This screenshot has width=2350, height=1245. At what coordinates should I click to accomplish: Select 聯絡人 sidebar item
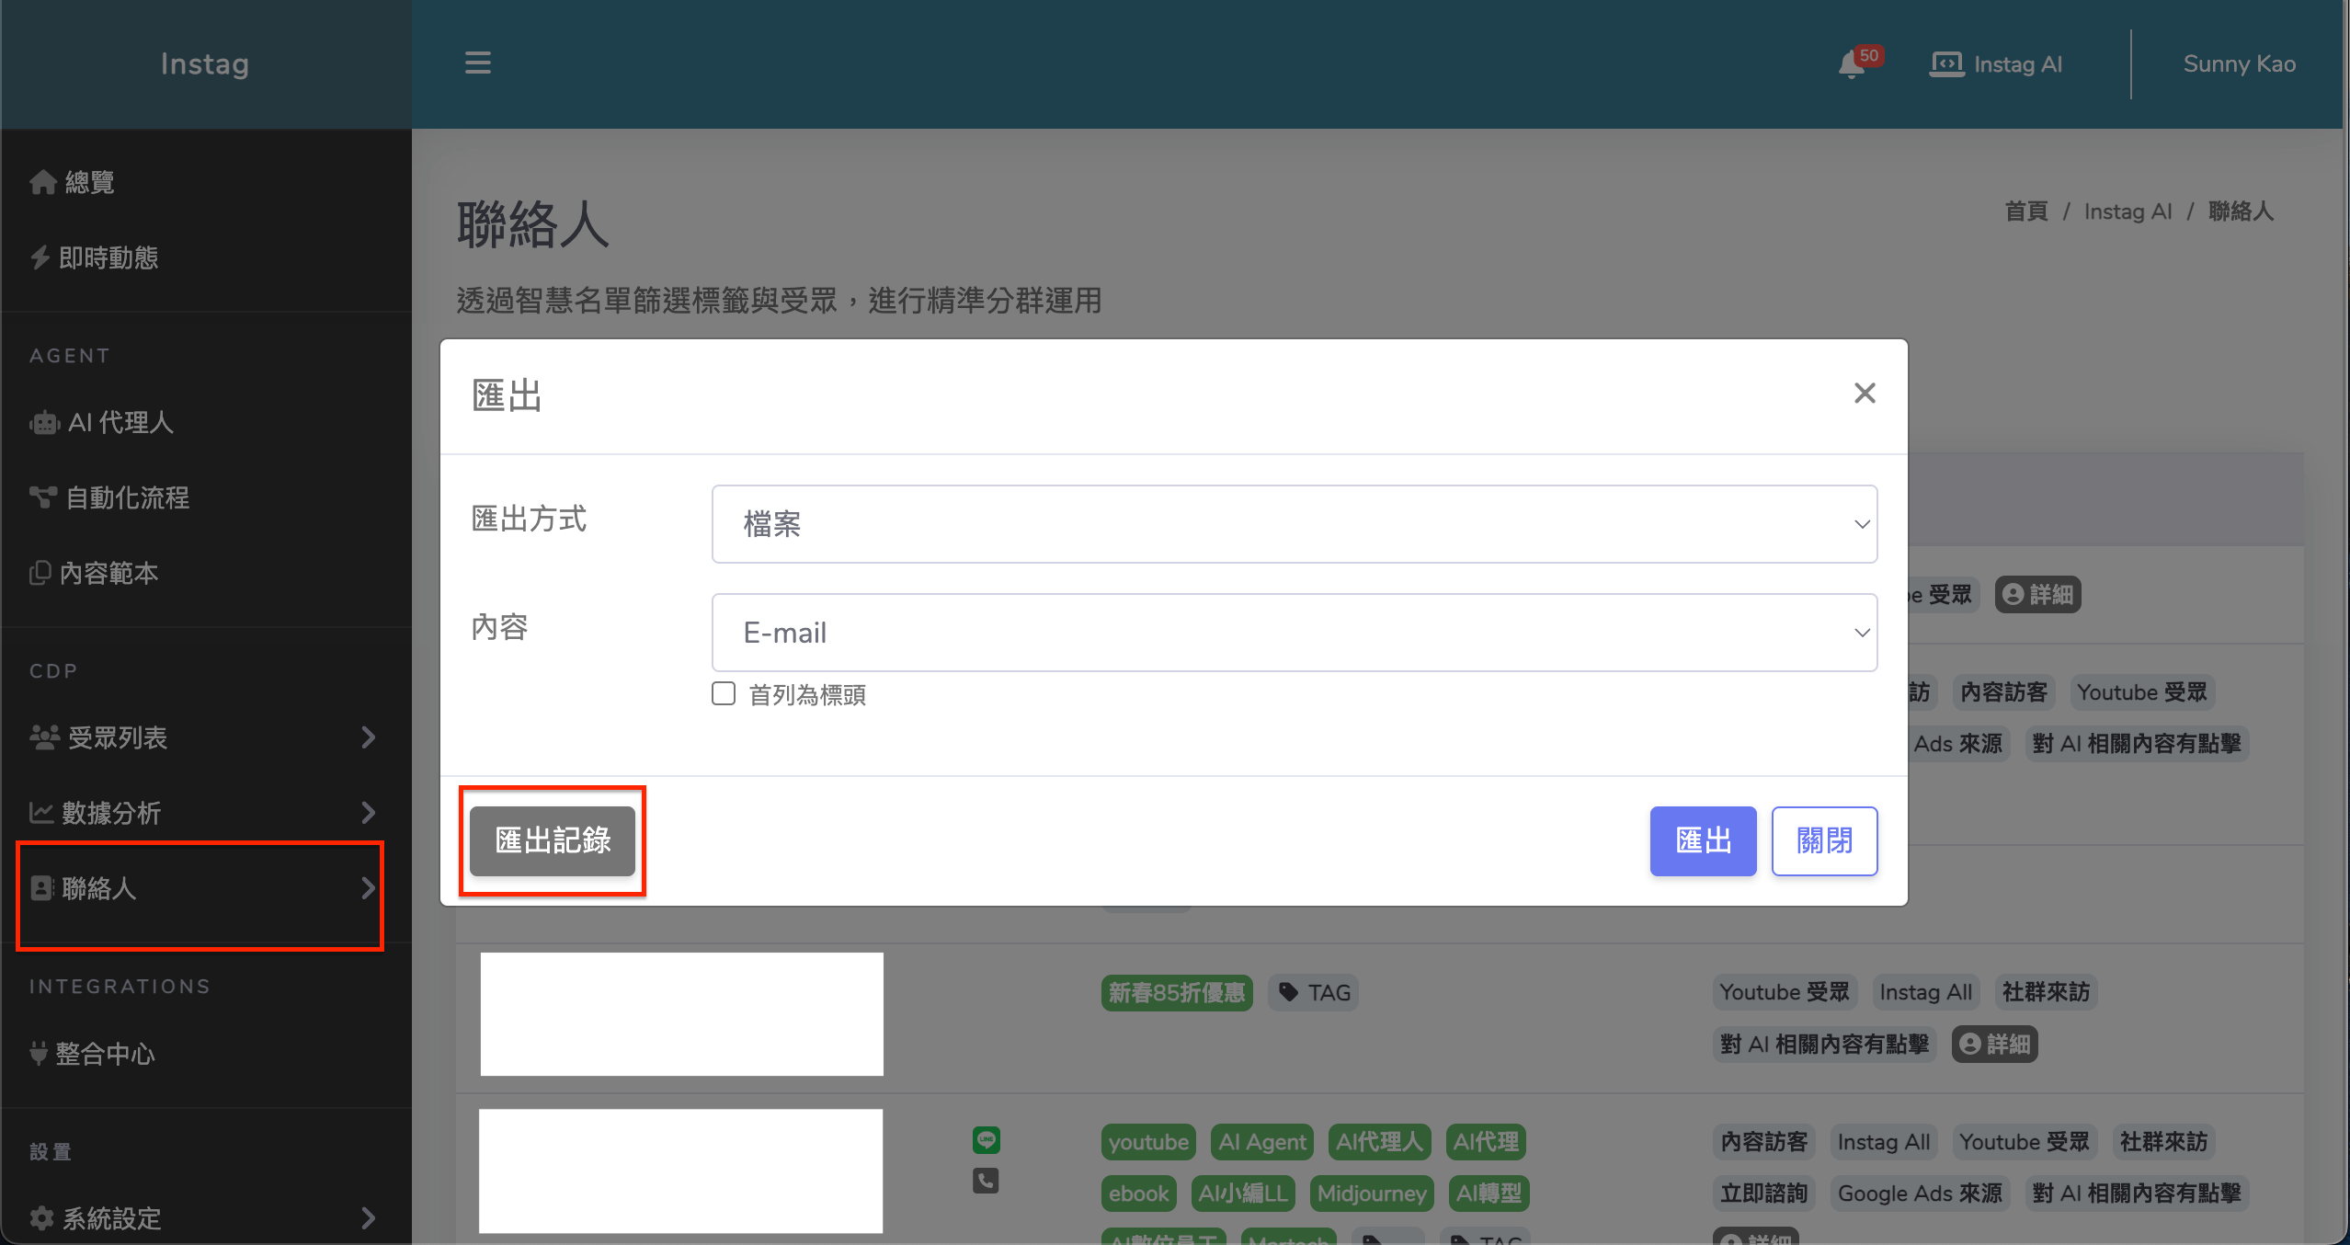pos(99,888)
